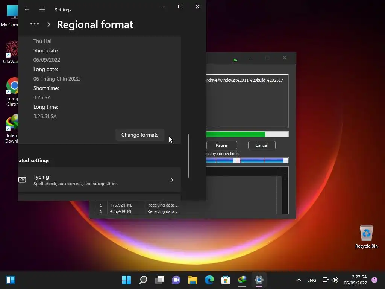Open the Recycle Bin desktop icon
Image resolution: width=385 pixels, height=289 pixels.
366,237
